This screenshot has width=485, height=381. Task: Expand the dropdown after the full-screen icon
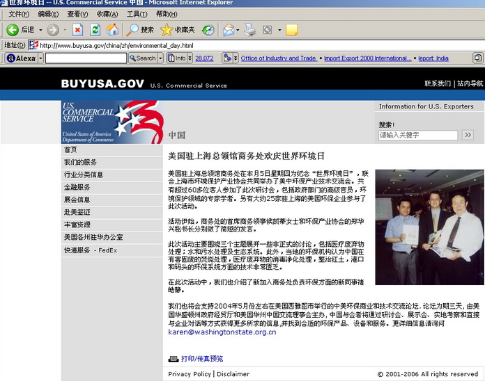[279, 30]
